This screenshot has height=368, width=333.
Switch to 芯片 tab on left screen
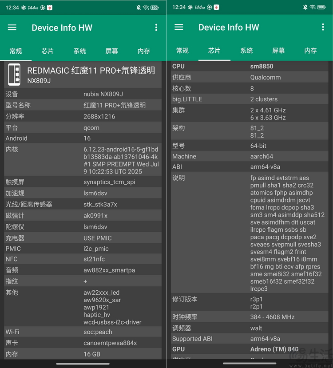coord(48,51)
